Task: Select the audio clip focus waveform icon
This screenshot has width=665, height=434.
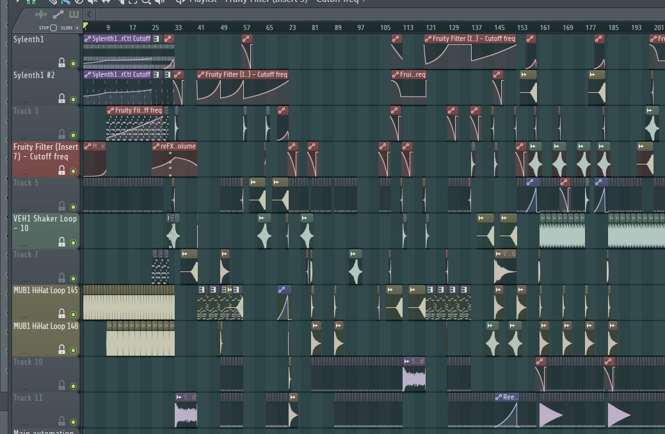Action: coord(41,14)
